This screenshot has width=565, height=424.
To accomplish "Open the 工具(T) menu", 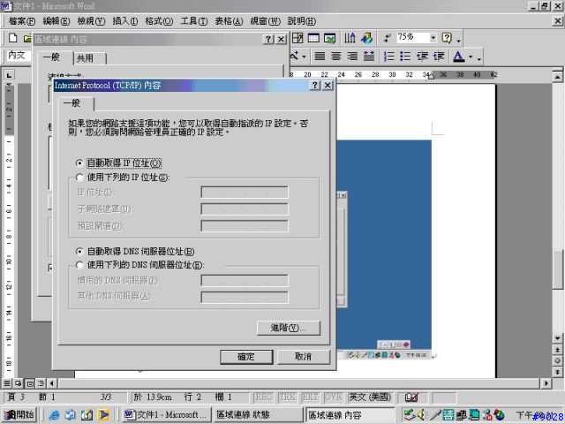I will pyautogui.click(x=194, y=21).
